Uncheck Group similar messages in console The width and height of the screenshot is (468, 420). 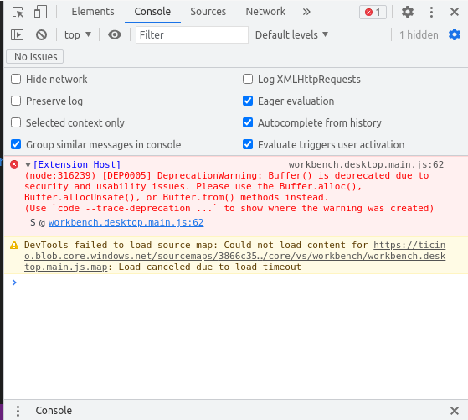[x=16, y=144]
